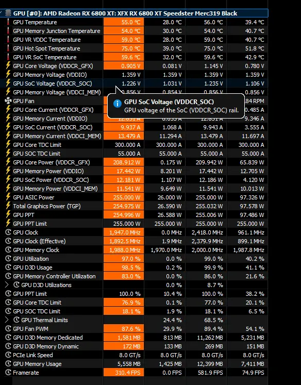Click the clock icon beside GPU D3D Memory Dedicated

point(8,338)
